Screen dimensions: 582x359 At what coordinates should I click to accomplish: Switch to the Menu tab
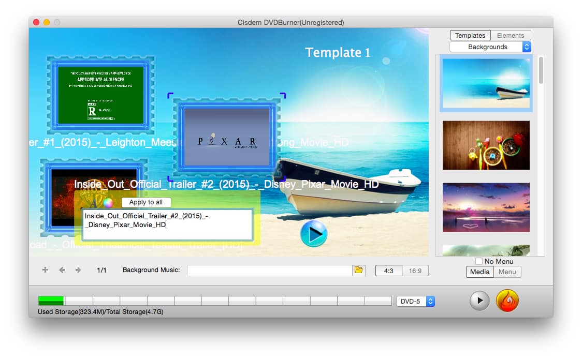[x=507, y=272]
